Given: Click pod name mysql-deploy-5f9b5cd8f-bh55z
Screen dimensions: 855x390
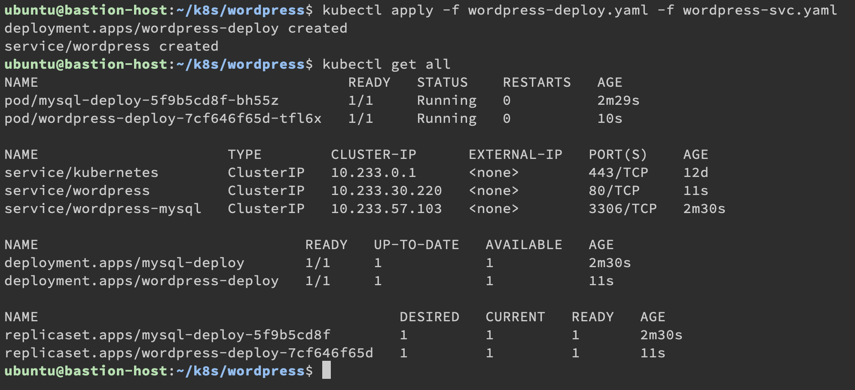Looking at the screenshot, I should click(x=141, y=101).
